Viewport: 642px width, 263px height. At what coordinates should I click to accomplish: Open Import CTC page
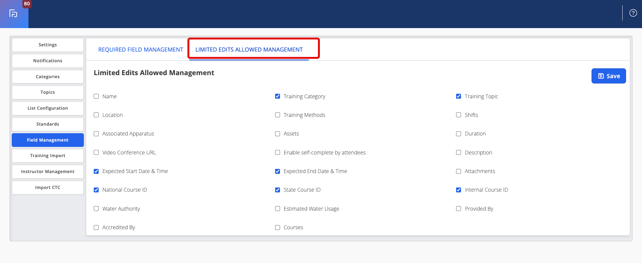coord(48,187)
